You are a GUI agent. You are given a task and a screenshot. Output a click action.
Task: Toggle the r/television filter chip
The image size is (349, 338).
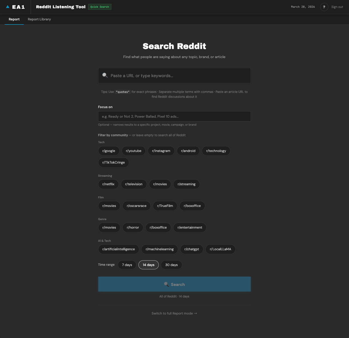point(134,184)
